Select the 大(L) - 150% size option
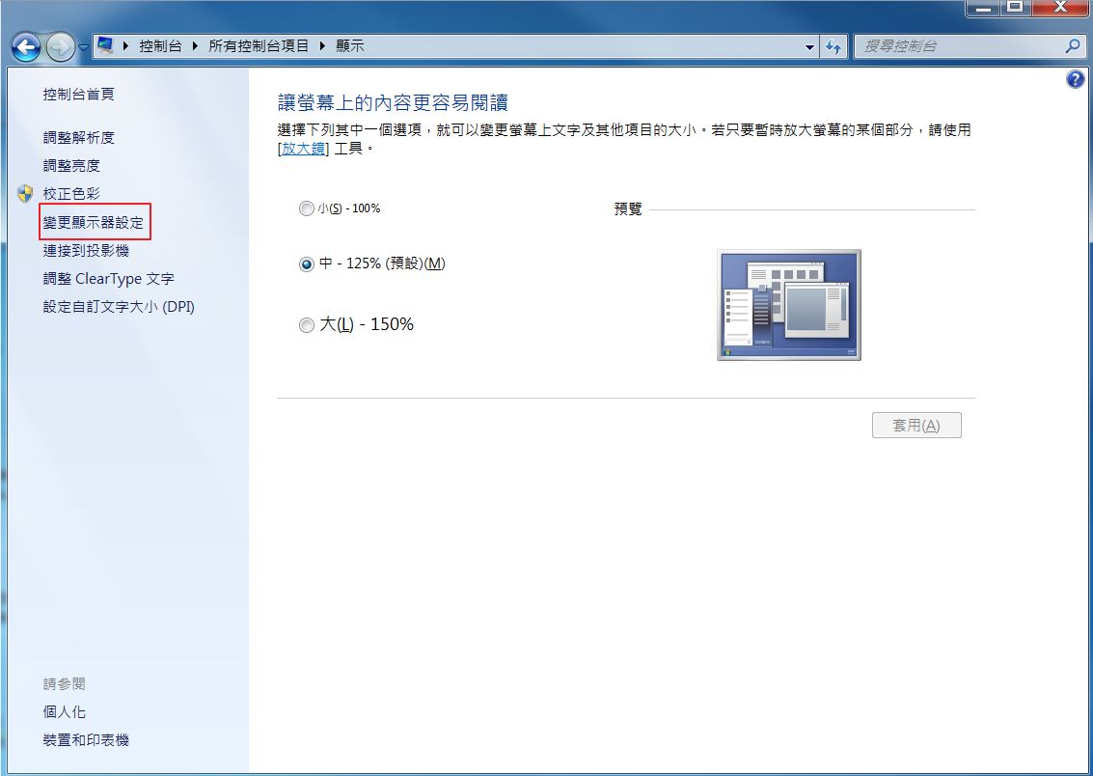This screenshot has height=776, width=1093. point(307,324)
